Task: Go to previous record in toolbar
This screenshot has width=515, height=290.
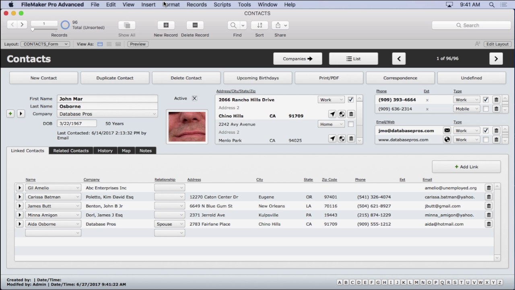Action: coord(12,25)
